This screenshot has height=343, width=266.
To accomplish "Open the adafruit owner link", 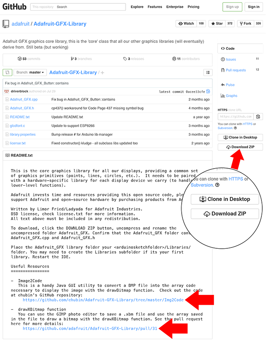I will pyautogui.click(x=20, y=24).
